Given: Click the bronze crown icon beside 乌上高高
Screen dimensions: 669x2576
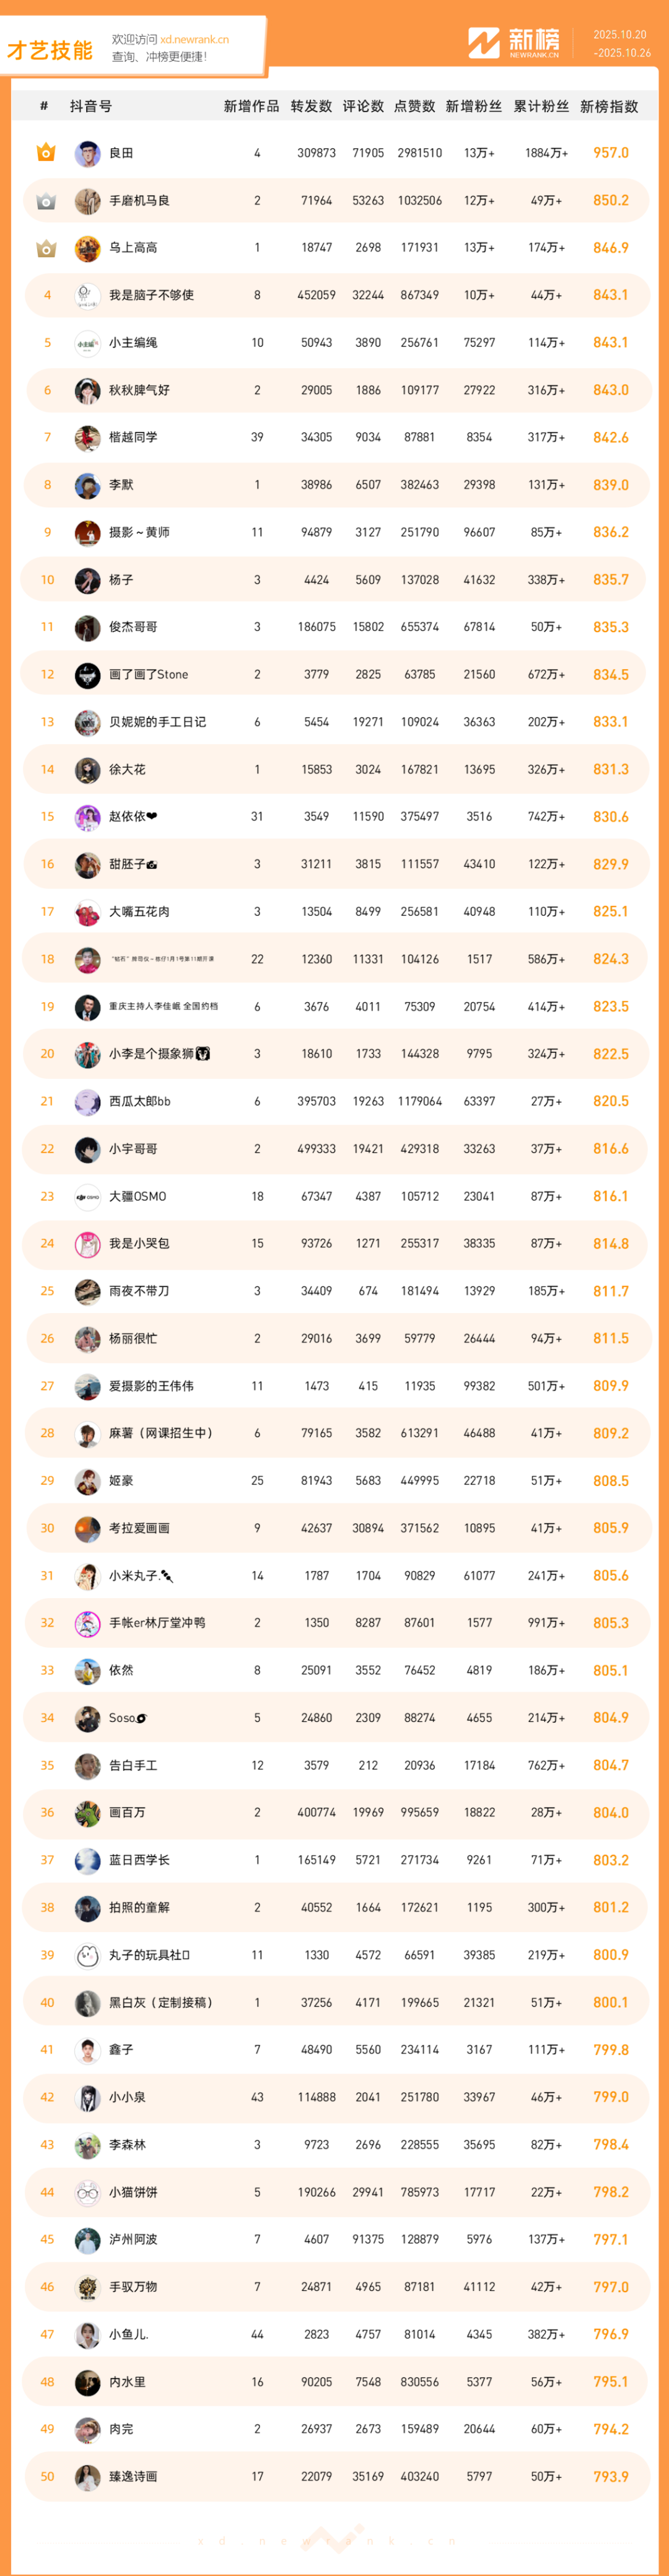Looking at the screenshot, I should tap(46, 248).
